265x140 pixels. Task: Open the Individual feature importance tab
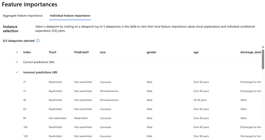click(x=70, y=16)
